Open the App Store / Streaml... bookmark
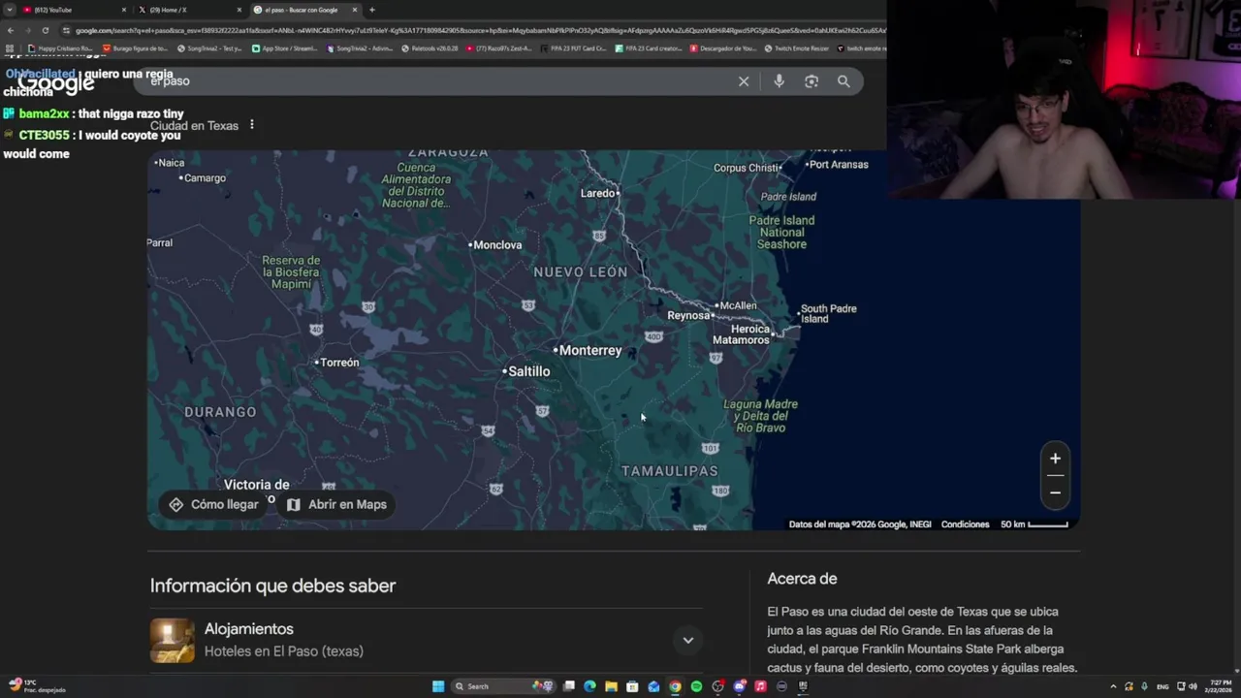 click(x=284, y=48)
